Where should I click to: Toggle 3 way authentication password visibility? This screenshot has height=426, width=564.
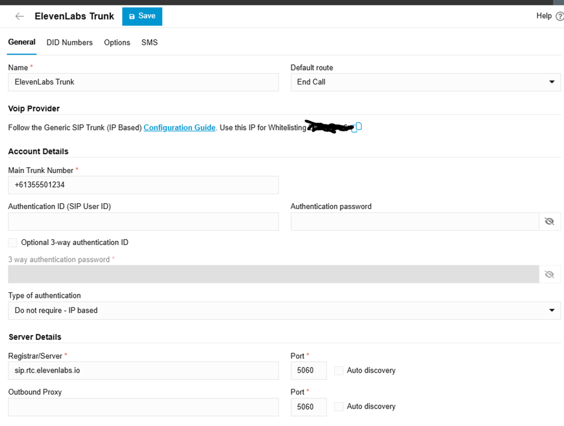[550, 274]
